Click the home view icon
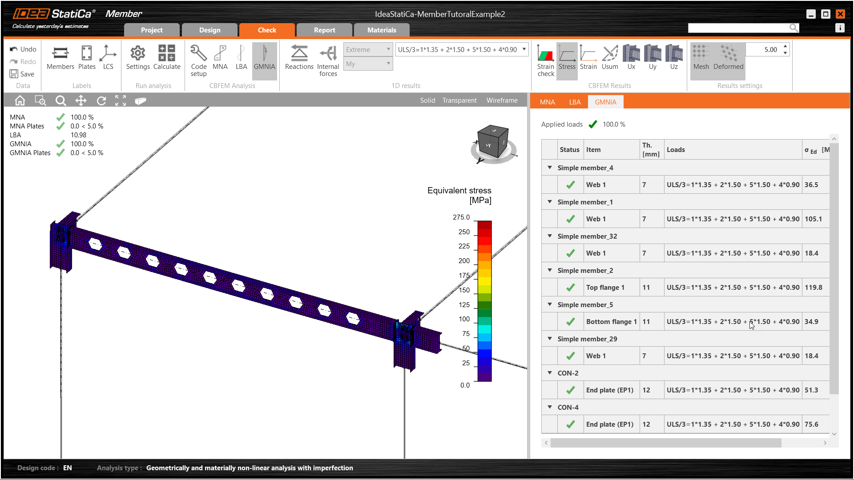854x480 pixels. [x=20, y=101]
